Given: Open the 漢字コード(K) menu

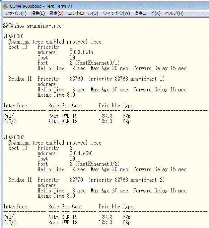Looking at the screenshot, I should 147,13.
